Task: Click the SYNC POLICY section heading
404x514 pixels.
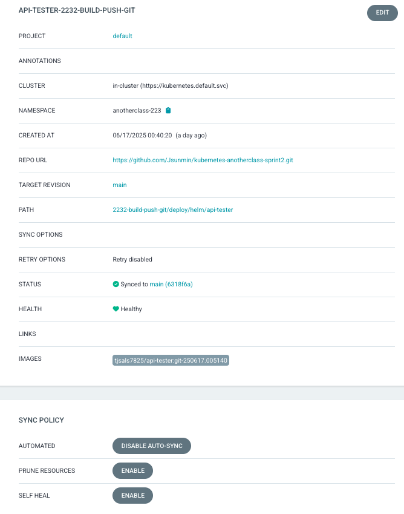Action: tap(41, 420)
